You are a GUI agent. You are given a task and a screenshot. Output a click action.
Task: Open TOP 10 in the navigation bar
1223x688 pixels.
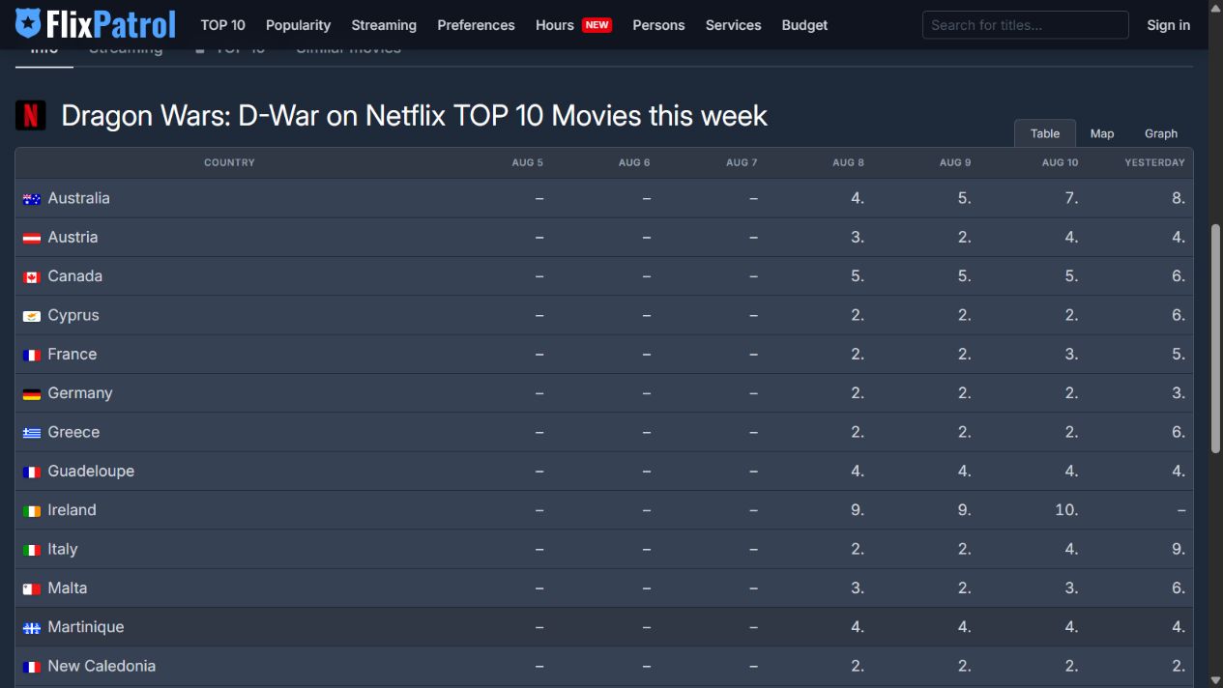click(223, 25)
